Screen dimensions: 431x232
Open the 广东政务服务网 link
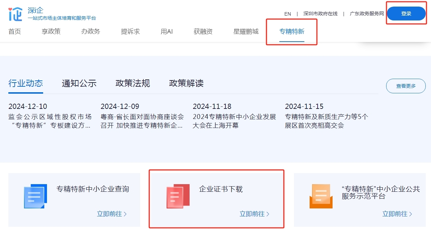(x=367, y=14)
